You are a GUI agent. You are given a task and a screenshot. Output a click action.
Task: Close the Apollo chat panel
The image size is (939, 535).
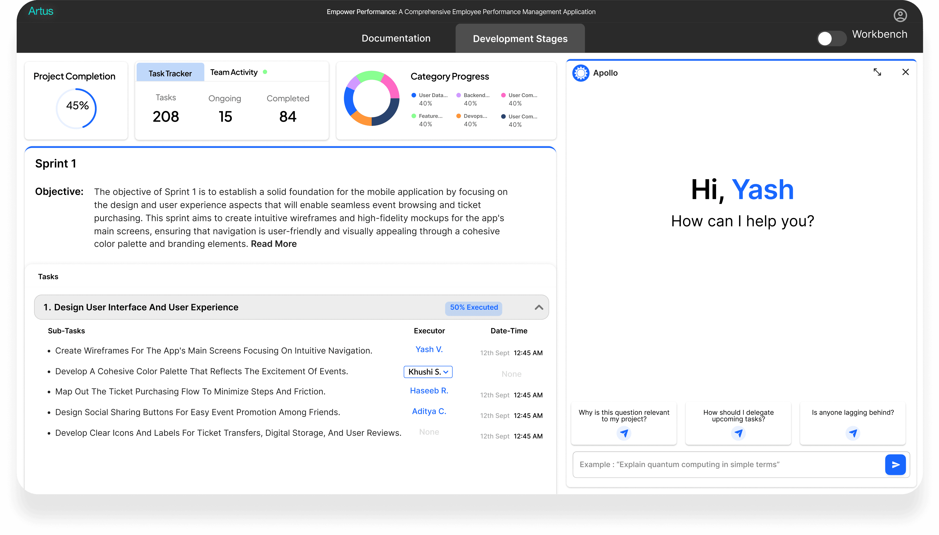pyautogui.click(x=905, y=72)
